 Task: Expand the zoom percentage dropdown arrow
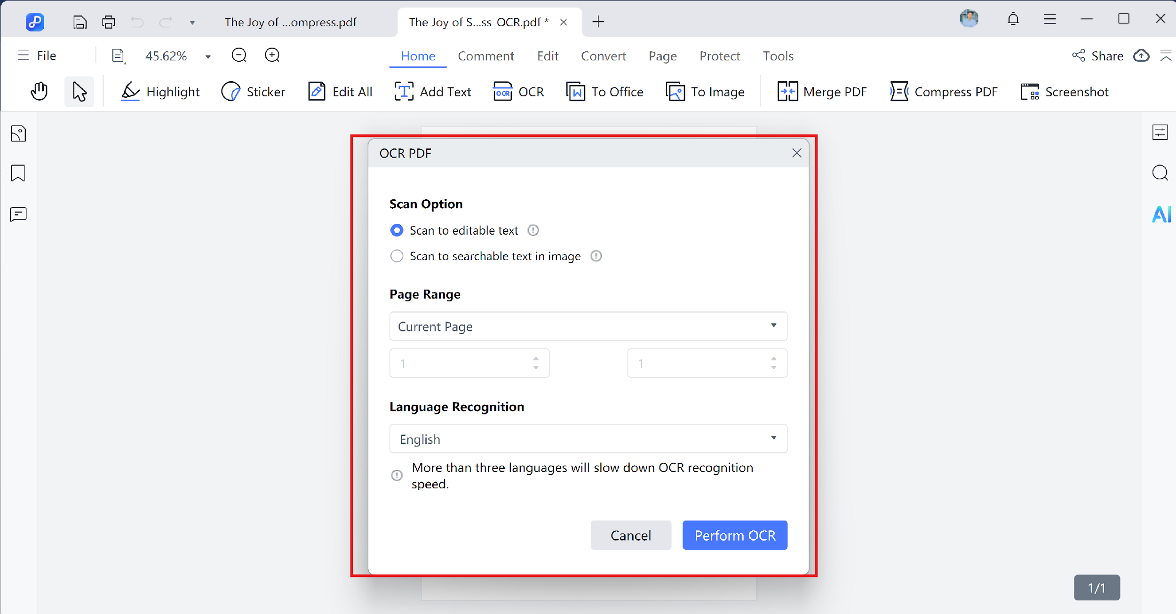208,56
